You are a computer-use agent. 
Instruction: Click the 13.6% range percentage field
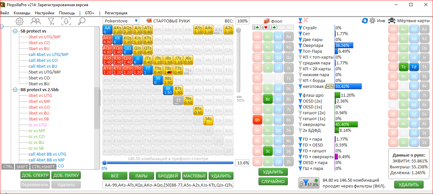242,163
